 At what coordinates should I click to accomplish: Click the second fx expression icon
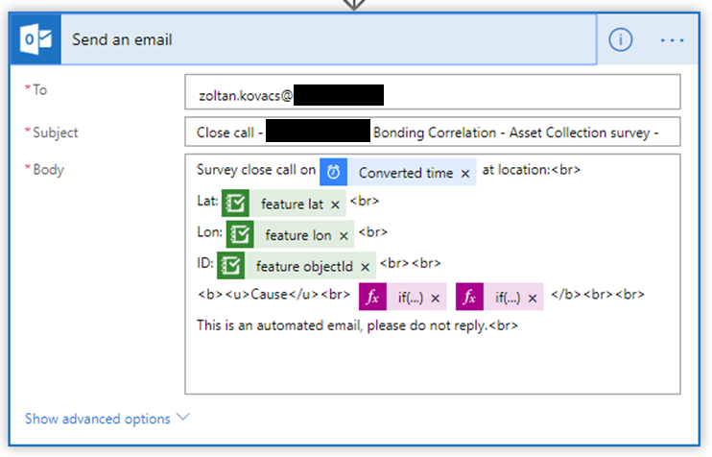tap(469, 297)
